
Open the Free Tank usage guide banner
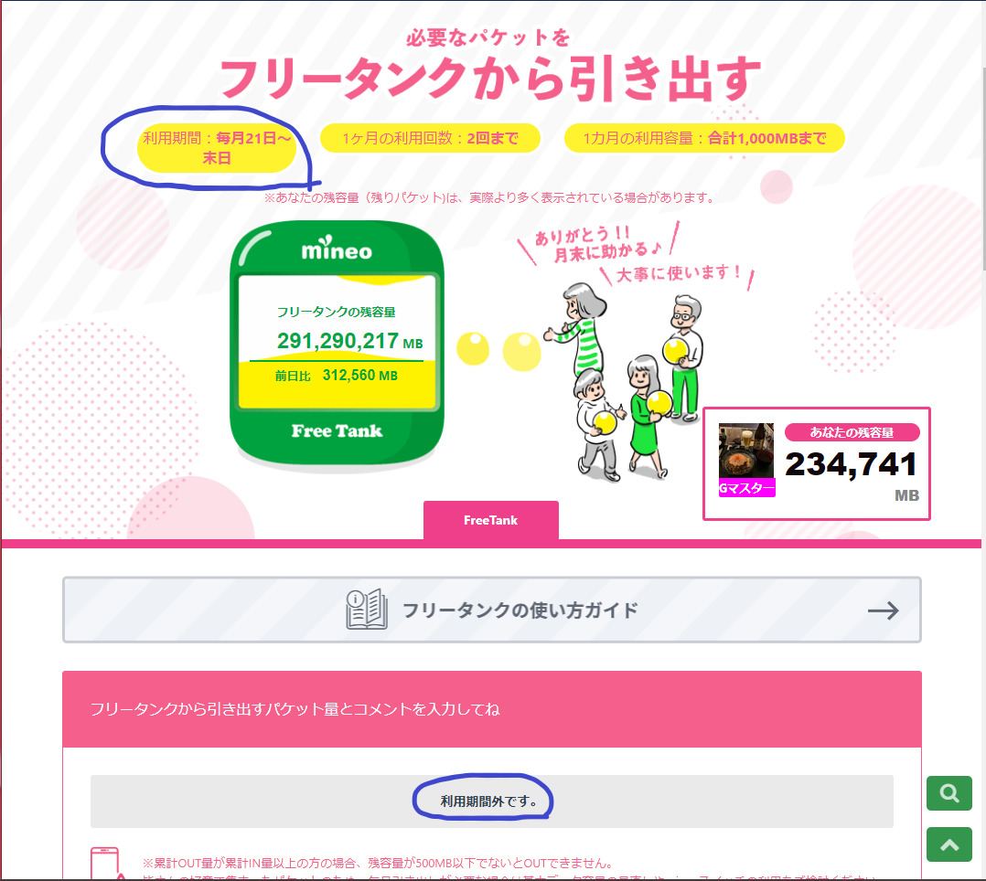(492, 610)
